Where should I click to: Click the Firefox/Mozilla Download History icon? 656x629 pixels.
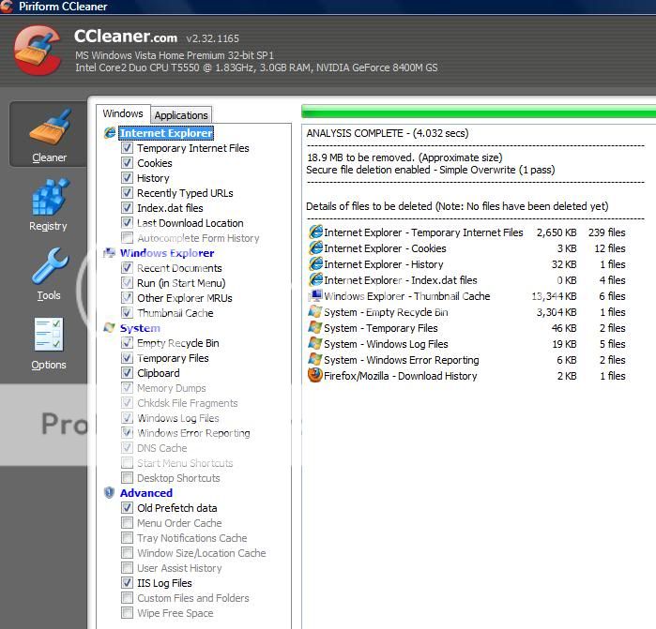(315, 376)
